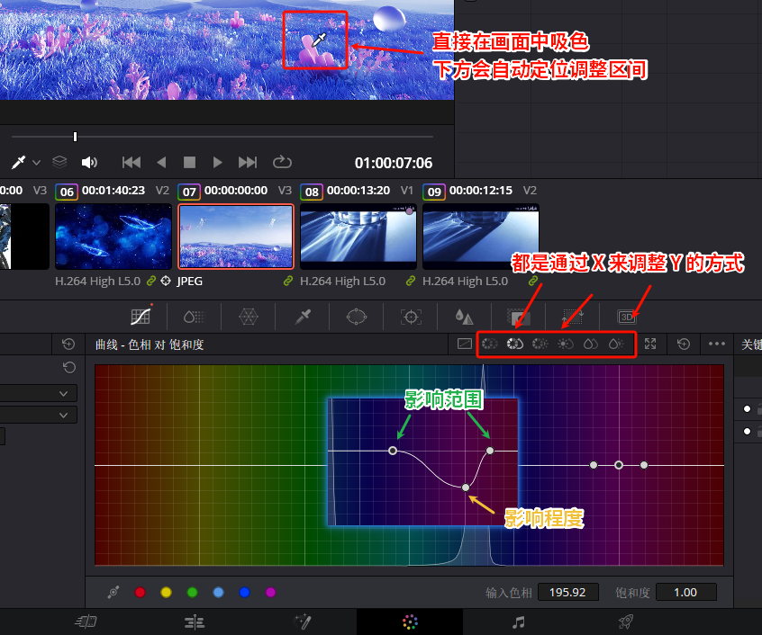The width and height of the screenshot is (762, 635).
Task: Jump to the first frame
Action: [x=132, y=162]
